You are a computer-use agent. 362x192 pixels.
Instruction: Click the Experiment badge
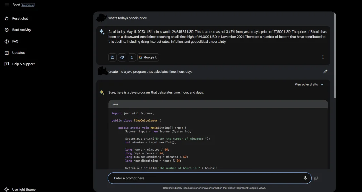tap(28, 5)
